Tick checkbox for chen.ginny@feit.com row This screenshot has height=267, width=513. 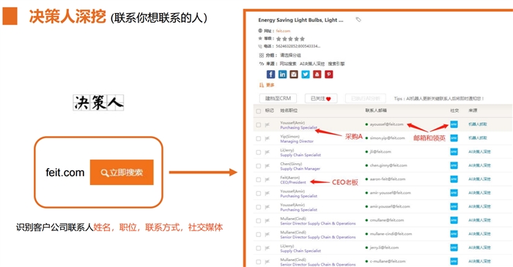click(x=259, y=166)
